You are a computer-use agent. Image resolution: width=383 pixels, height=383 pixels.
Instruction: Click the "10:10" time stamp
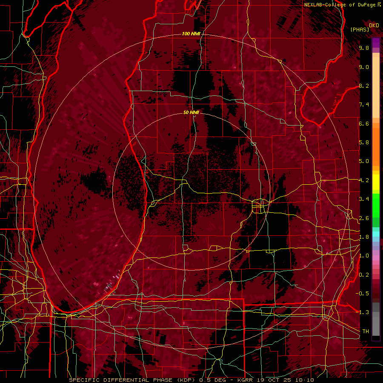[305, 380]
